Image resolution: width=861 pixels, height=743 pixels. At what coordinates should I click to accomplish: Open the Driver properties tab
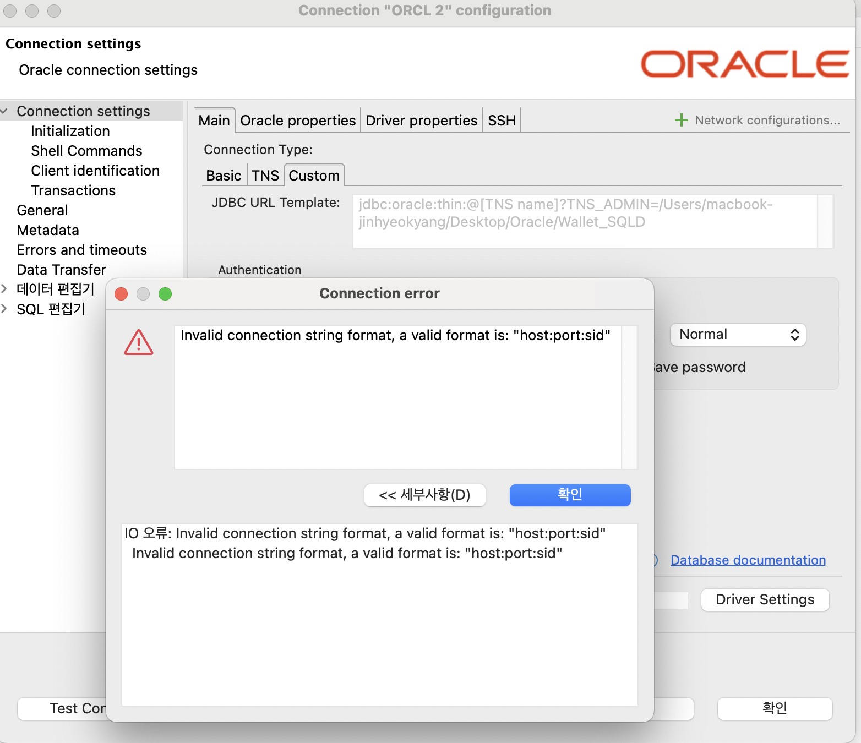421,121
